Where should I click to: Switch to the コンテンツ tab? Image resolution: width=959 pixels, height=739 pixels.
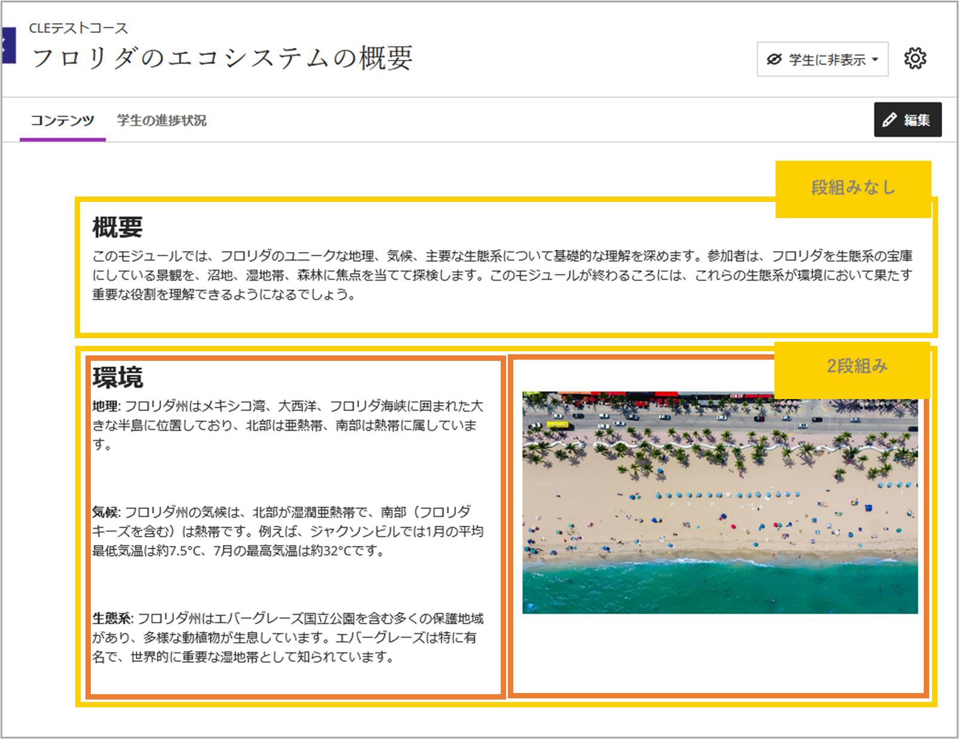tap(63, 121)
